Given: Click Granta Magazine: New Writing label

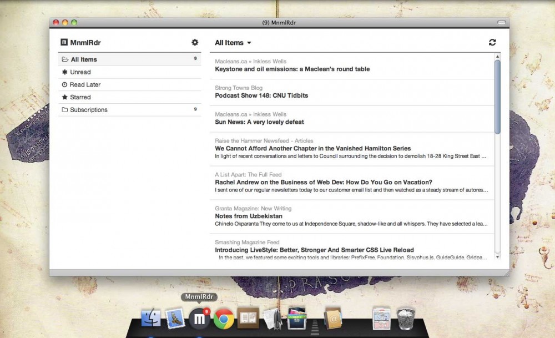Looking at the screenshot, I should [253, 209].
